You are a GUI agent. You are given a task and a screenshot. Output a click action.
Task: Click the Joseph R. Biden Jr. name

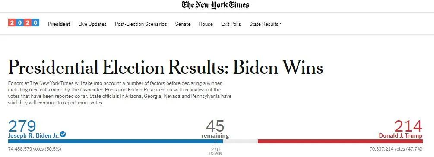(x=34, y=136)
